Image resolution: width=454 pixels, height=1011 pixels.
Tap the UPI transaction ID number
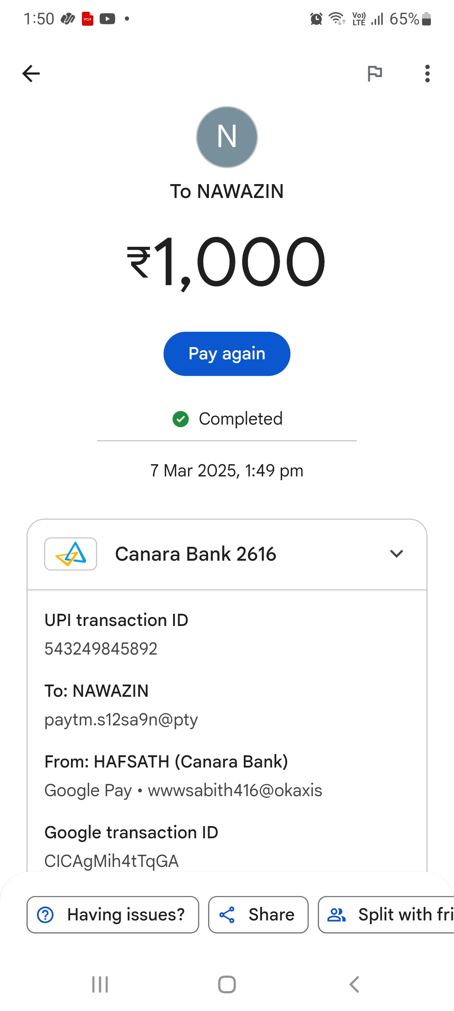pyautogui.click(x=101, y=649)
